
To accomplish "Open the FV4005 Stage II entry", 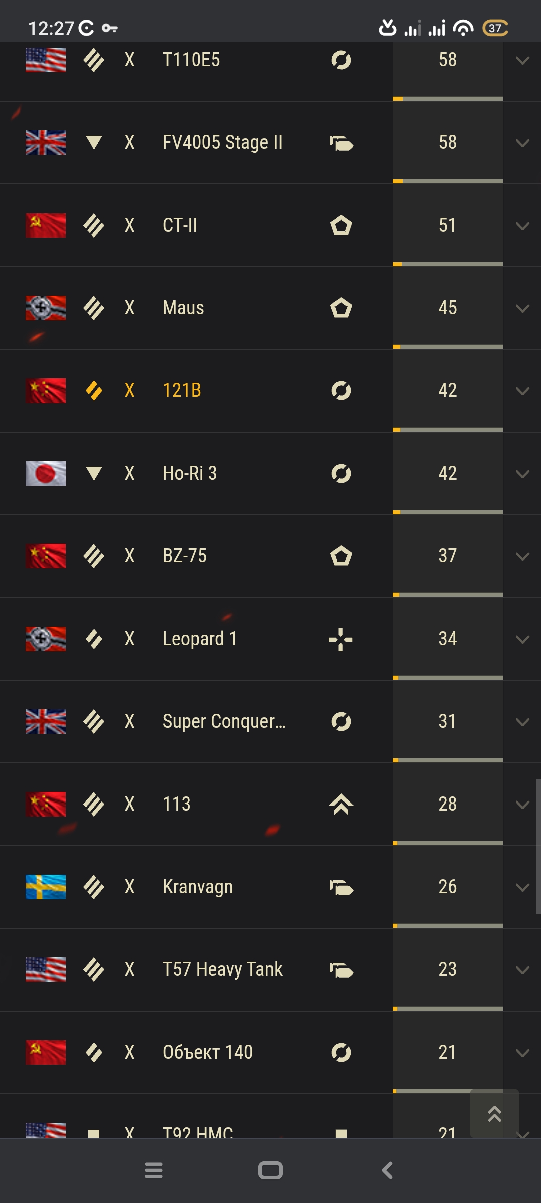I will pyautogui.click(x=222, y=142).
